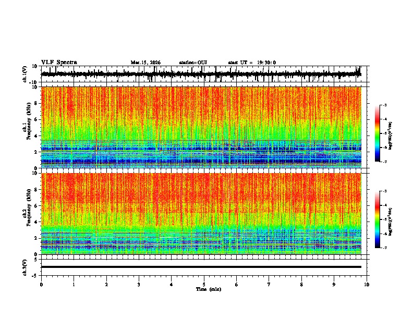
Task: Click the "VLF Spectra" title text
Action: pyautogui.click(x=59, y=63)
